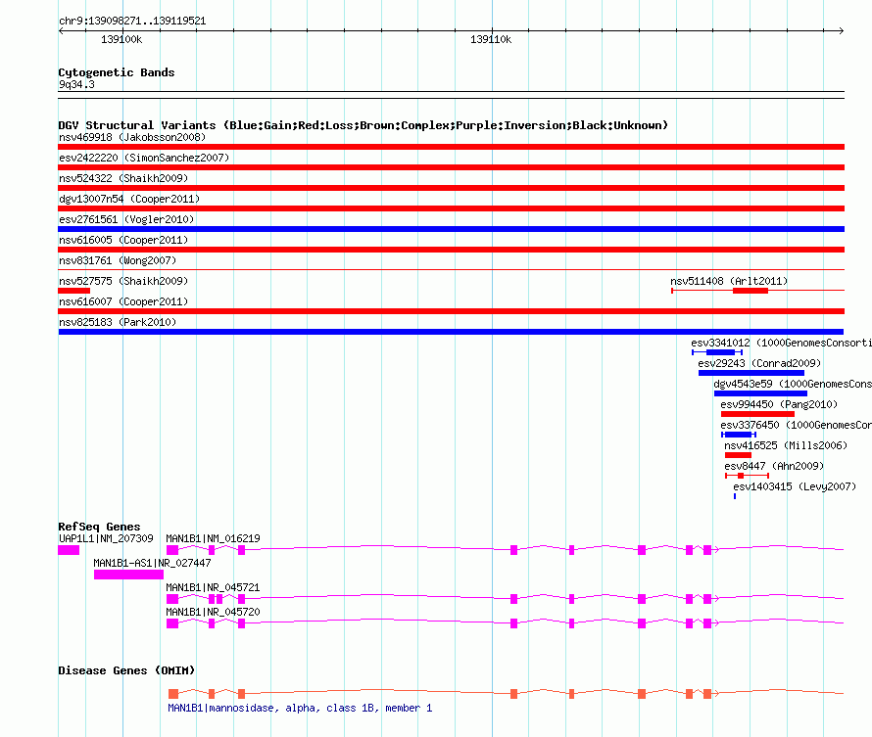The width and height of the screenshot is (872, 737).
Task: Click the nsv469918 Jakobsson2008 red variant bar
Action: (451, 147)
